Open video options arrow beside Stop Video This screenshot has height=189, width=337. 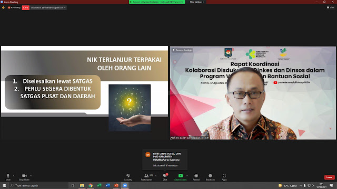click(x=31, y=176)
